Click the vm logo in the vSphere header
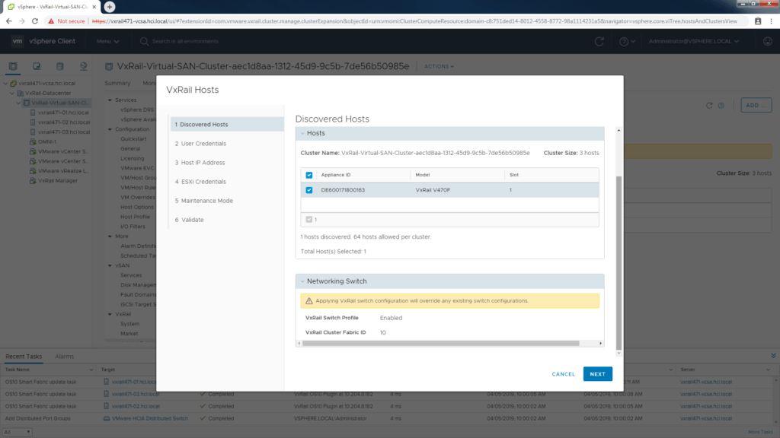The height and width of the screenshot is (438, 780). click(x=18, y=41)
